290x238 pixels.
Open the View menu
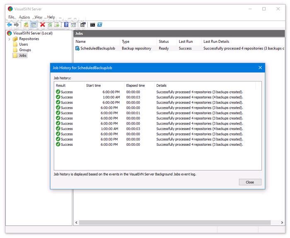click(x=39, y=17)
